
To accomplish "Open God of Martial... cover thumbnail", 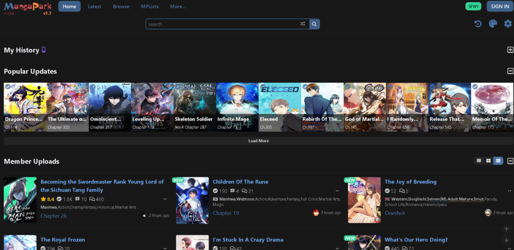I will (x=365, y=107).
